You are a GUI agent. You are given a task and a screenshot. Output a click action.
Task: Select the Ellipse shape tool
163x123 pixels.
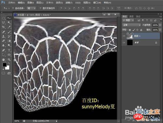point(9,55)
